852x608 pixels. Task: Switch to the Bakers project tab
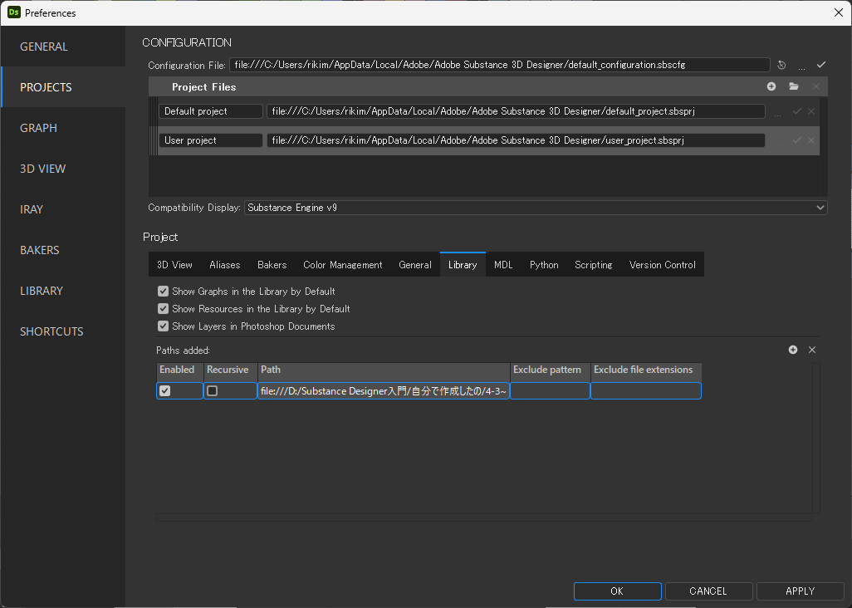tap(272, 265)
